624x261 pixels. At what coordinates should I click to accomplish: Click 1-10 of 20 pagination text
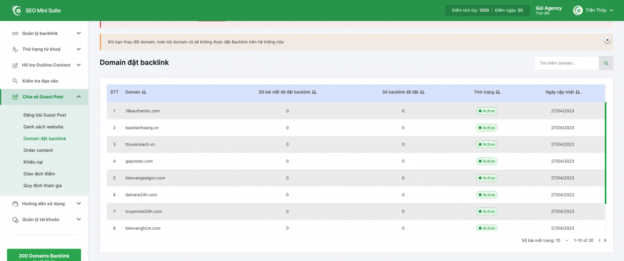pyautogui.click(x=584, y=241)
